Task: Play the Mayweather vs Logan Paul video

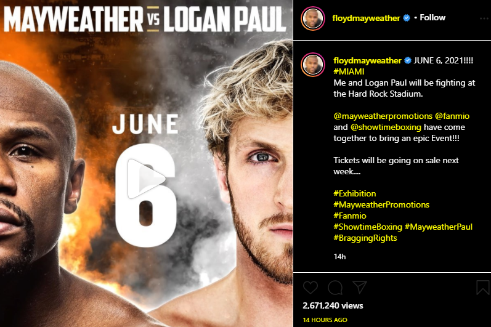Action: (x=146, y=179)
